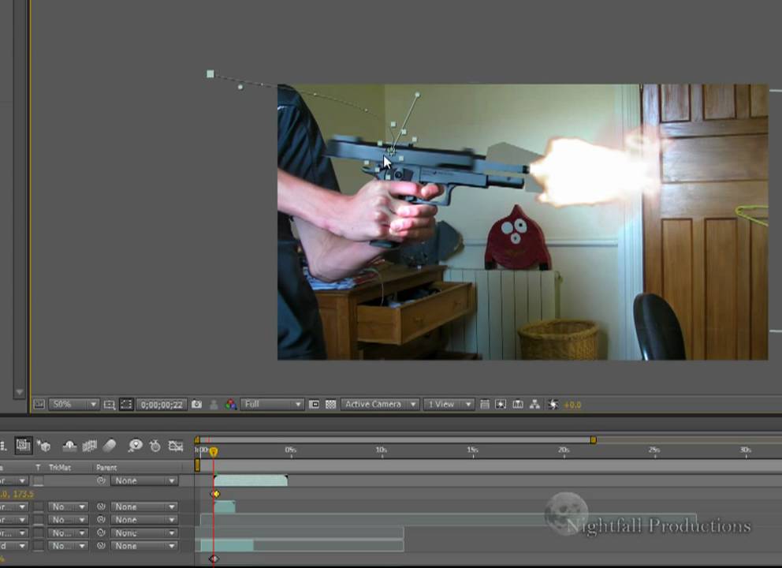Click the bezier handle above the pistol
The image size is (782, 568).
(418, 95)
